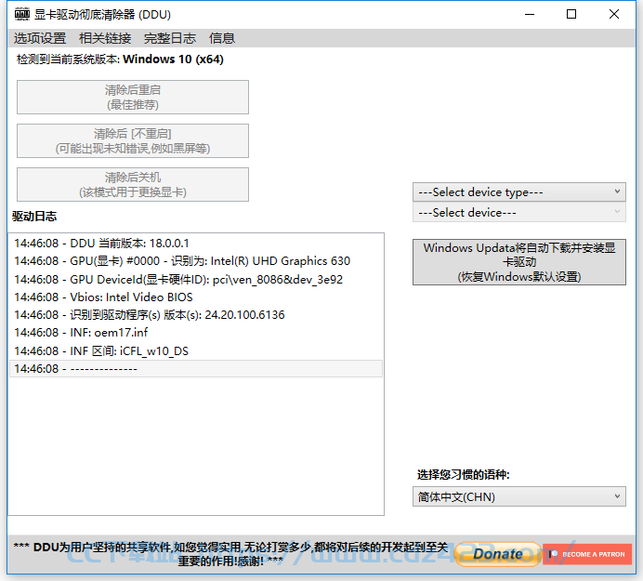
Task: Open the 完整日志 menu
Action: tap(170, 38)
